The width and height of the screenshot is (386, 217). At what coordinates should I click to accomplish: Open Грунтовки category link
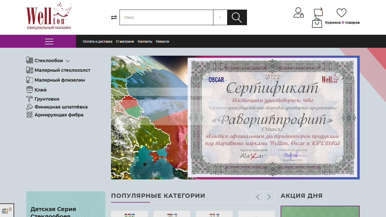[47, 99]
